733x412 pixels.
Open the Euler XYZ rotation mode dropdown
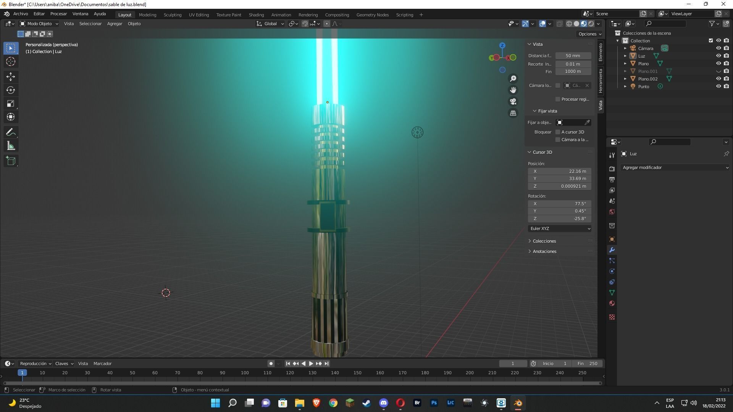pyautogui.click(x=560, y=229)
